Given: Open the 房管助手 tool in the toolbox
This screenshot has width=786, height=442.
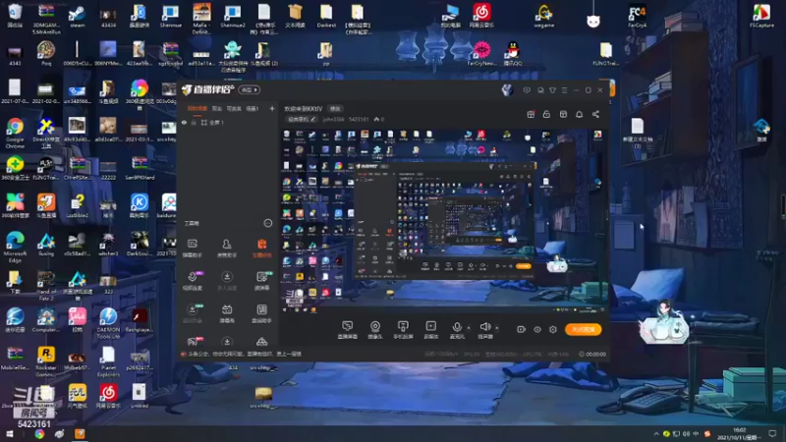Looking at the screenshot, I should point(227,248).
